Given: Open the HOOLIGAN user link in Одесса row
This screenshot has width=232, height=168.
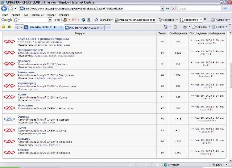Looking at the screenshot, I should [x=204, y=121].
